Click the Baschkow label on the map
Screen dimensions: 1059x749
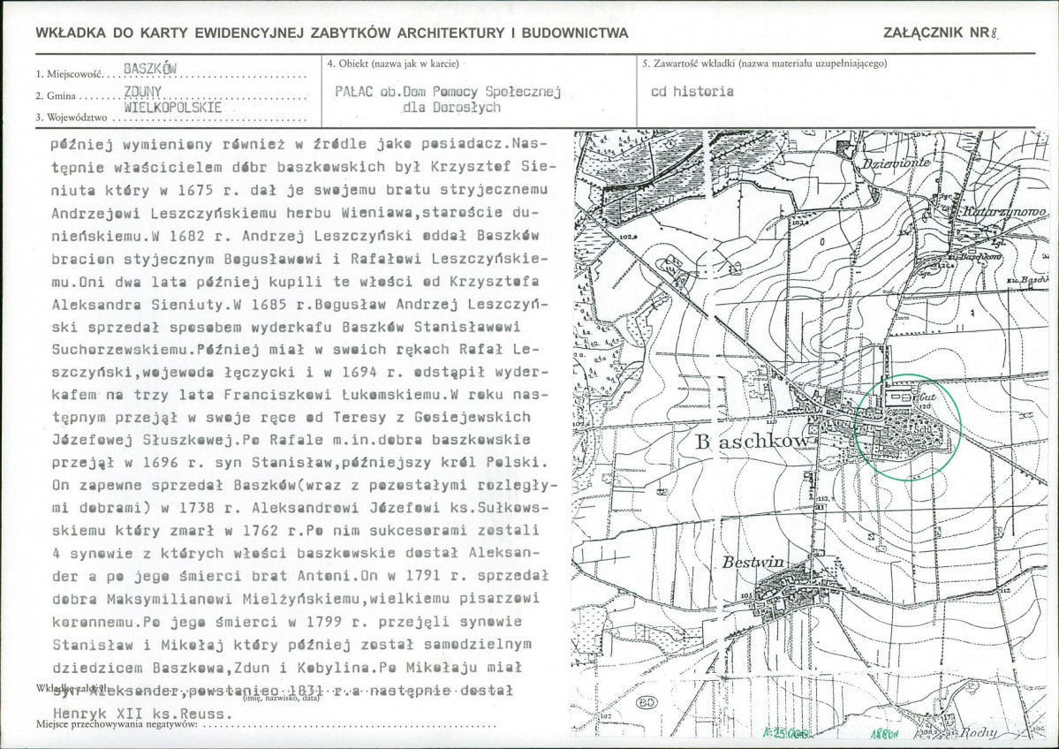point(752,442)
